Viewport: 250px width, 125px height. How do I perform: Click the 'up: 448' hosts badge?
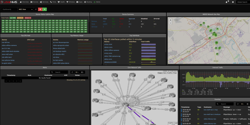point(13,18)
